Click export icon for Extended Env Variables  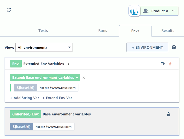tap(163, 64)
